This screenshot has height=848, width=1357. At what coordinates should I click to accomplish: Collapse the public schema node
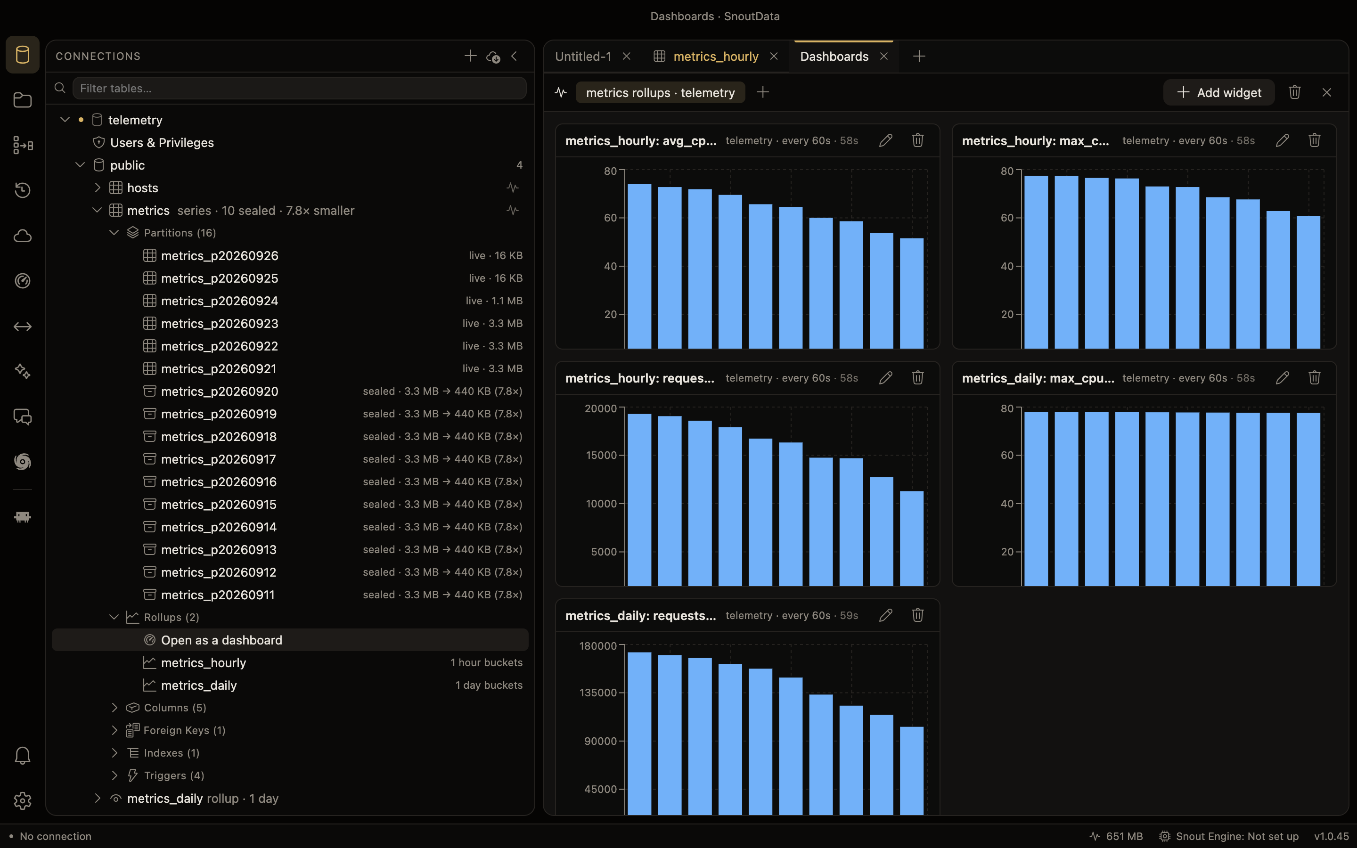point(80,165)
